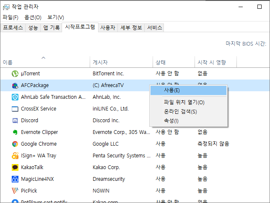The height and width of the screenshot is (203, 270).
Task: Click the 마지막 BIOS 시간 label
Action: click(x=246, y=44)
